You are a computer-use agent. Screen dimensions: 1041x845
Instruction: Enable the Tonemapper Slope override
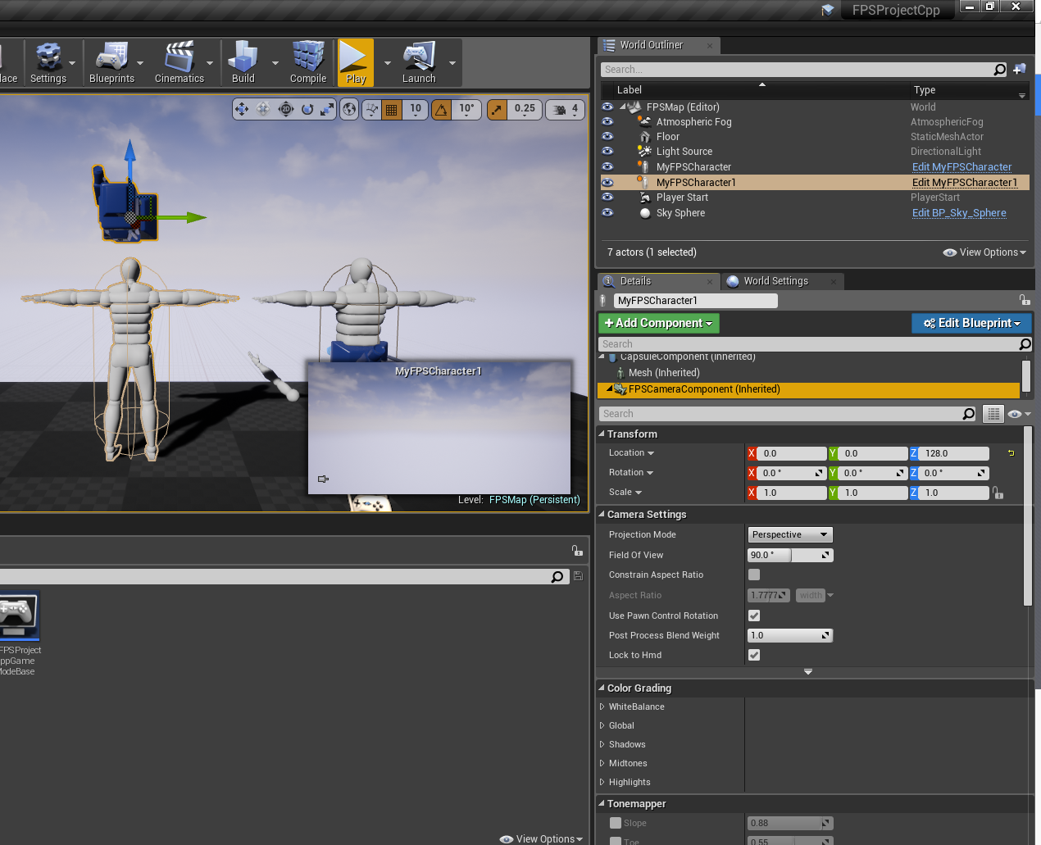click(x=616, y=823)
